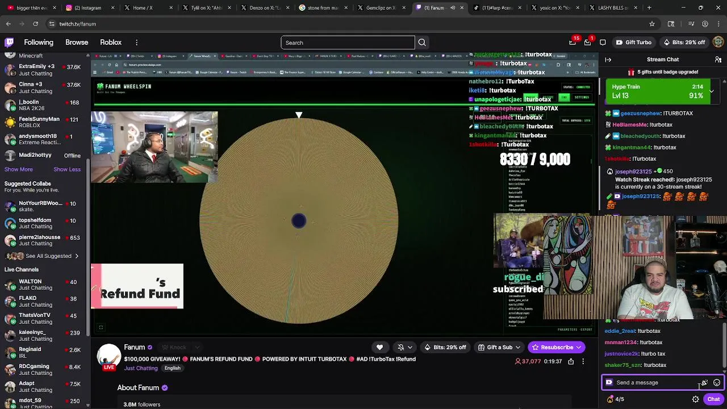Open the Just Chatting category link
This screenshot has width=727, height=409.
point(141,368)
